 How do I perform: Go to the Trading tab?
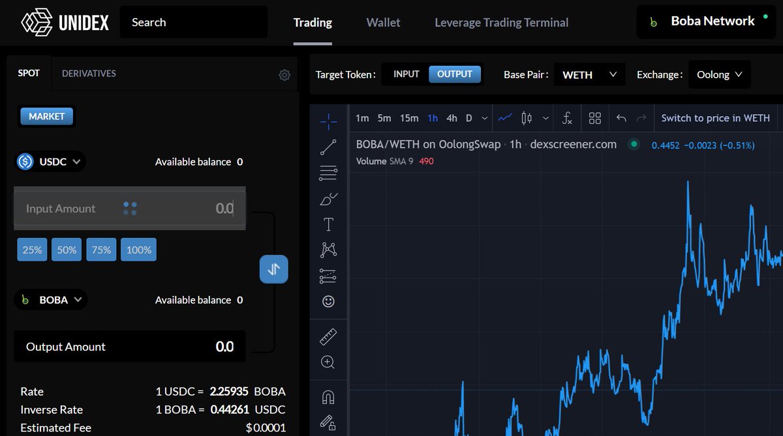tap(313, 23)
